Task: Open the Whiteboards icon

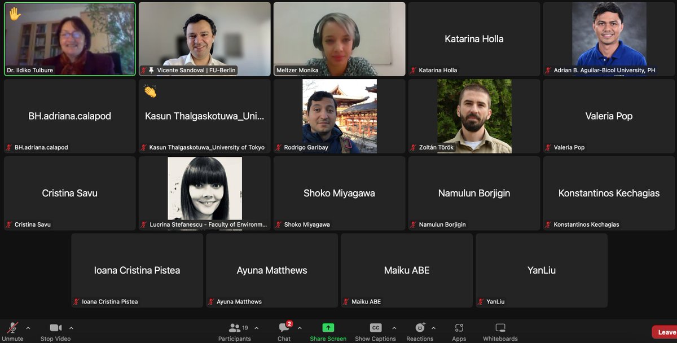Action: coord(500,328)
